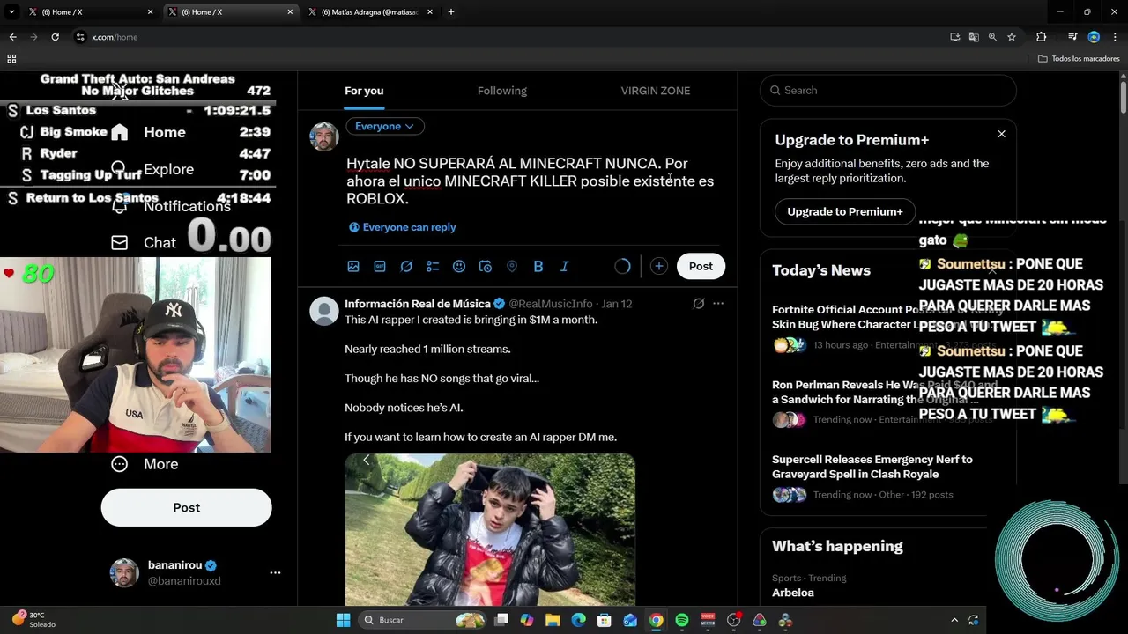Open the Chrome apps grid shortcut
Screen dimensions: 1128x634
click(x=11, y=58)
